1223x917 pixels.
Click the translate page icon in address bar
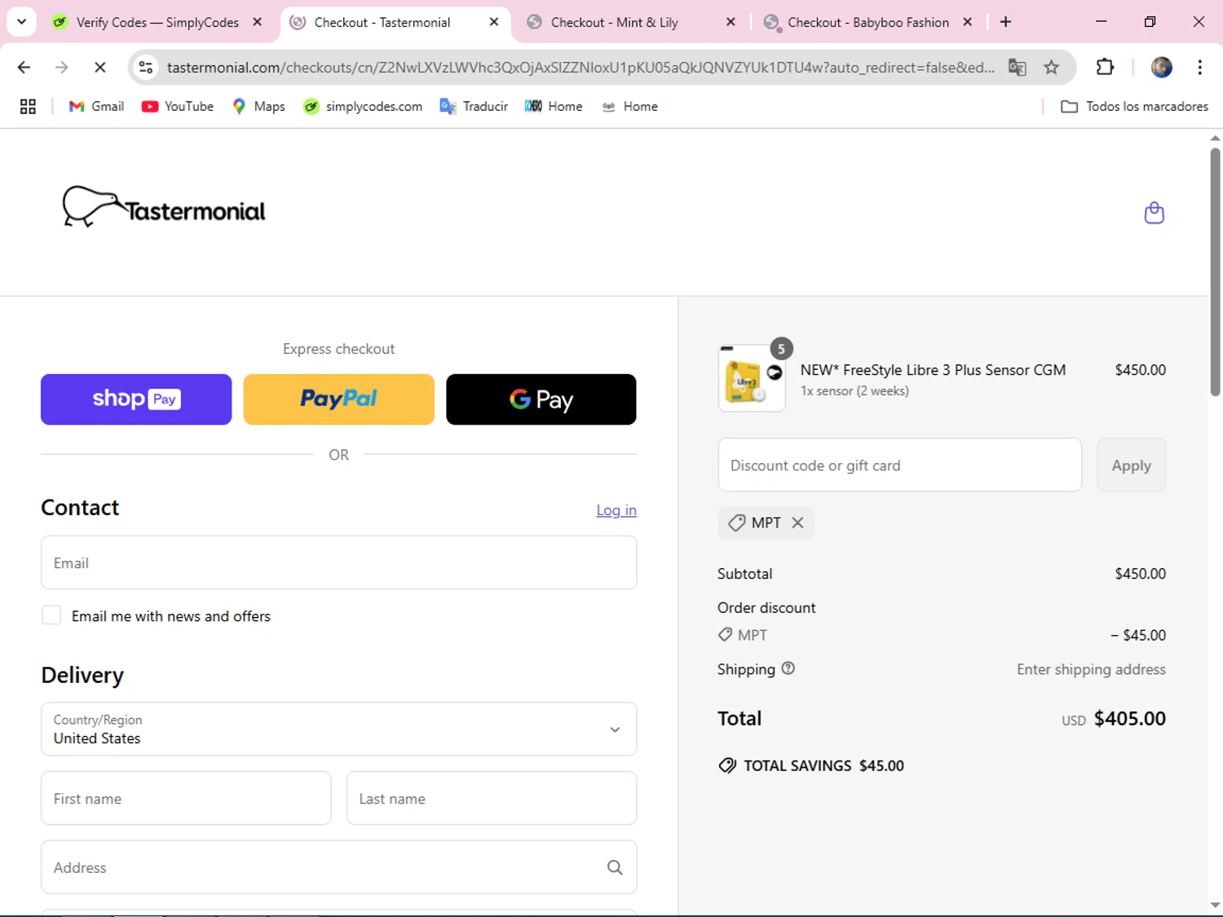tap(1017, 67)
